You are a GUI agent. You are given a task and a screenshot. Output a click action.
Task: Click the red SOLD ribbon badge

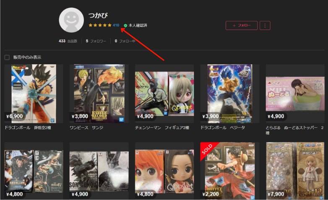pyautogui.click(x=208, y=149)
